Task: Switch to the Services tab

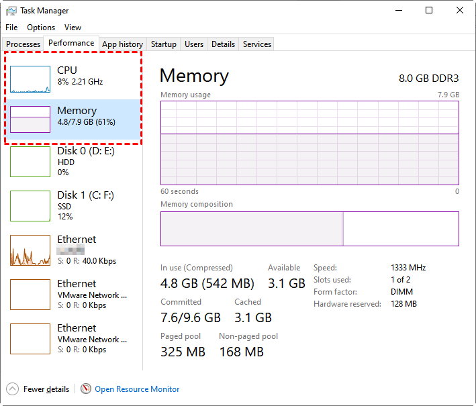Action: tap(257, 44)
